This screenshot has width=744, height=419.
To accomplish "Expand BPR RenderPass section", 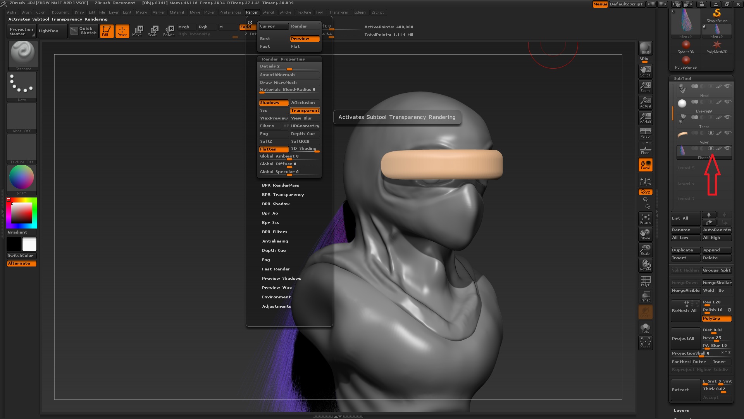I will pos(281,185).
